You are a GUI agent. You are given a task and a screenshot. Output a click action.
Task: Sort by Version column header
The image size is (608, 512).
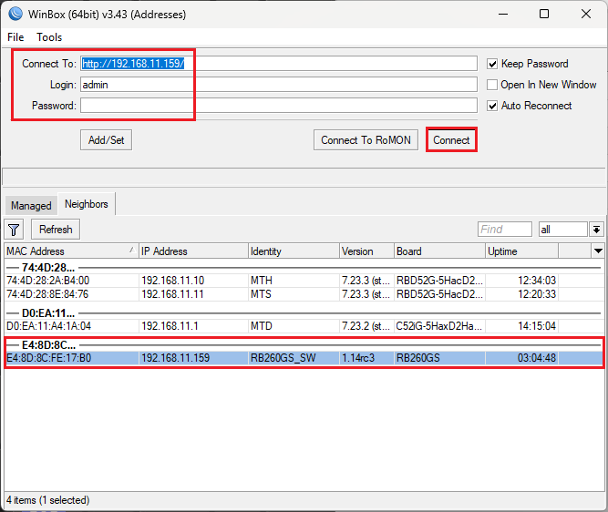point(366,251)
